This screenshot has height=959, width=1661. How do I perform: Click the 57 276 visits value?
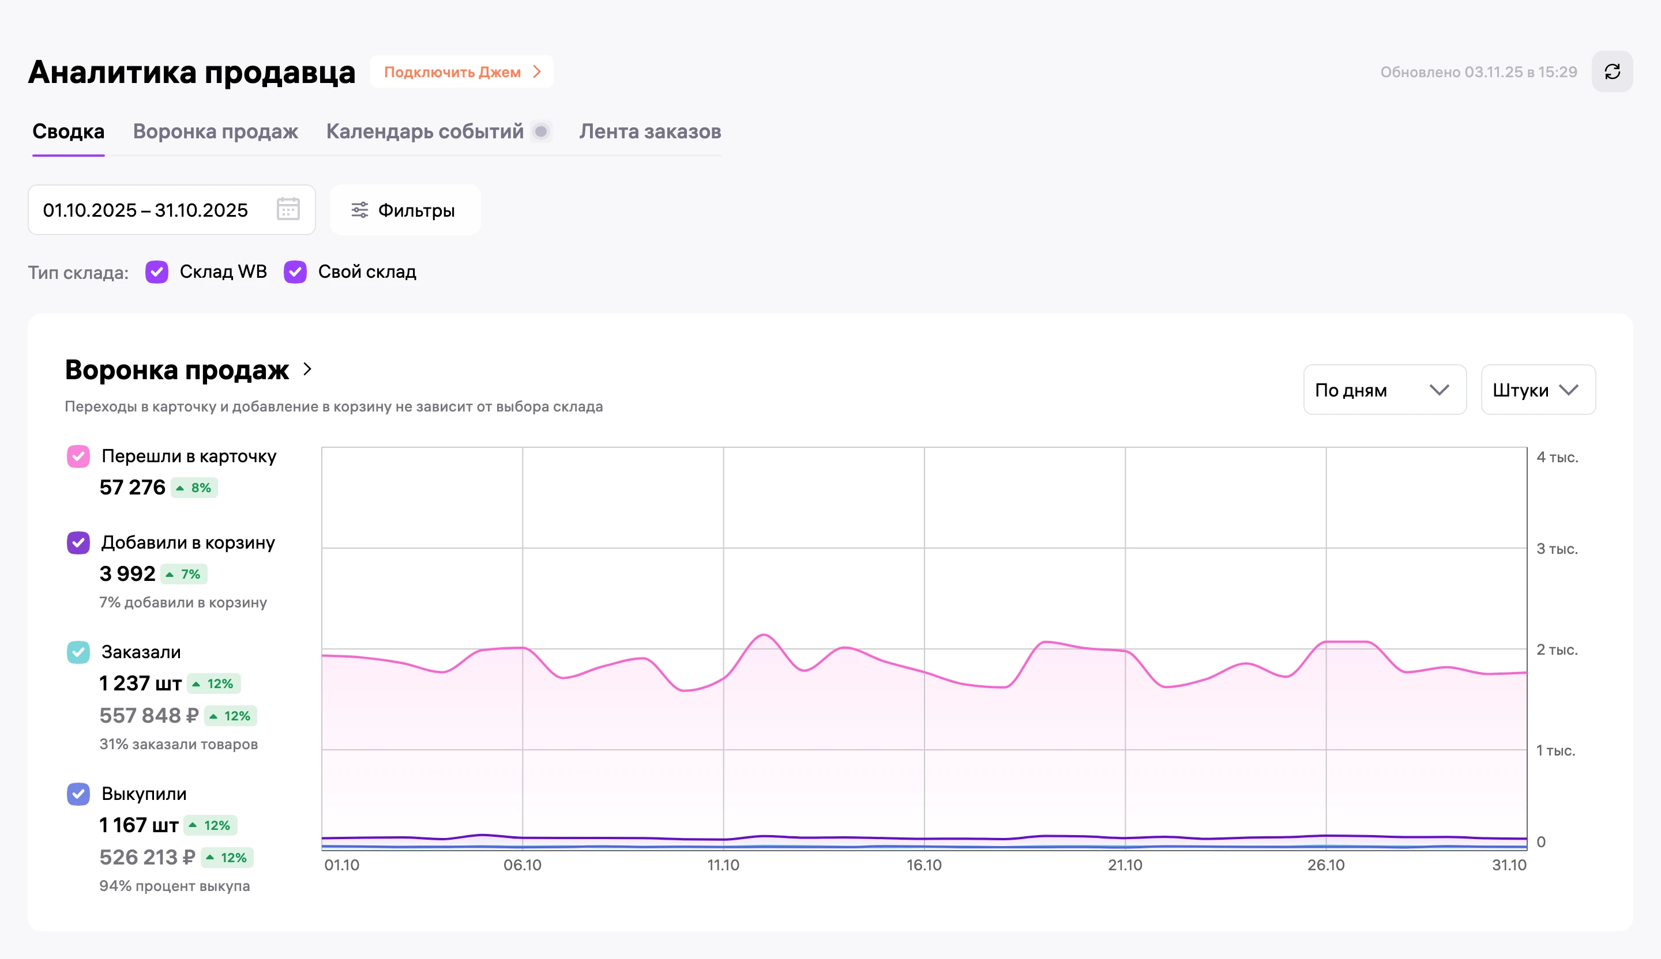(x=133, y=488)
